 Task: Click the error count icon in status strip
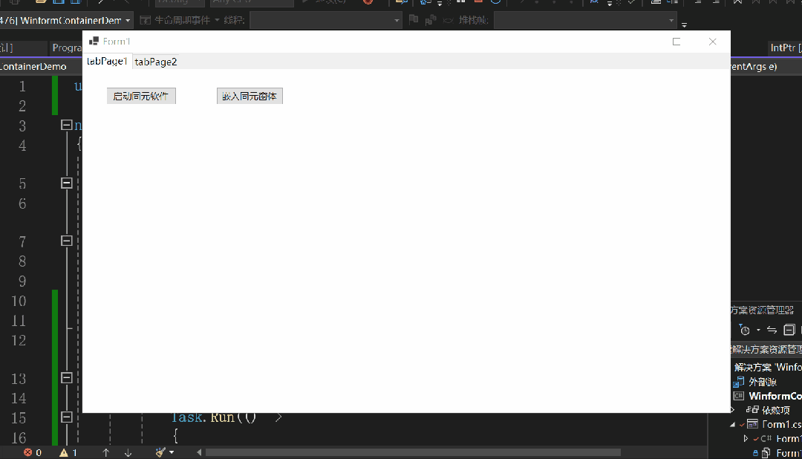[28, 452]
